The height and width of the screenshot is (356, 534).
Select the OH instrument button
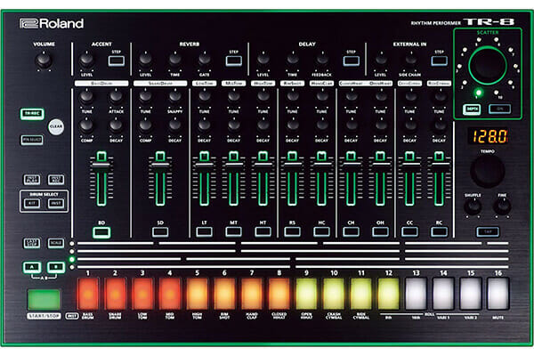(x=380, y=232)
